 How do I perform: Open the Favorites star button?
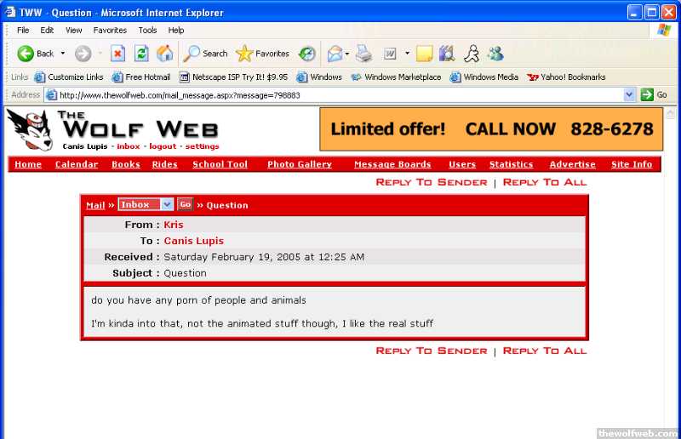(262, 54)
